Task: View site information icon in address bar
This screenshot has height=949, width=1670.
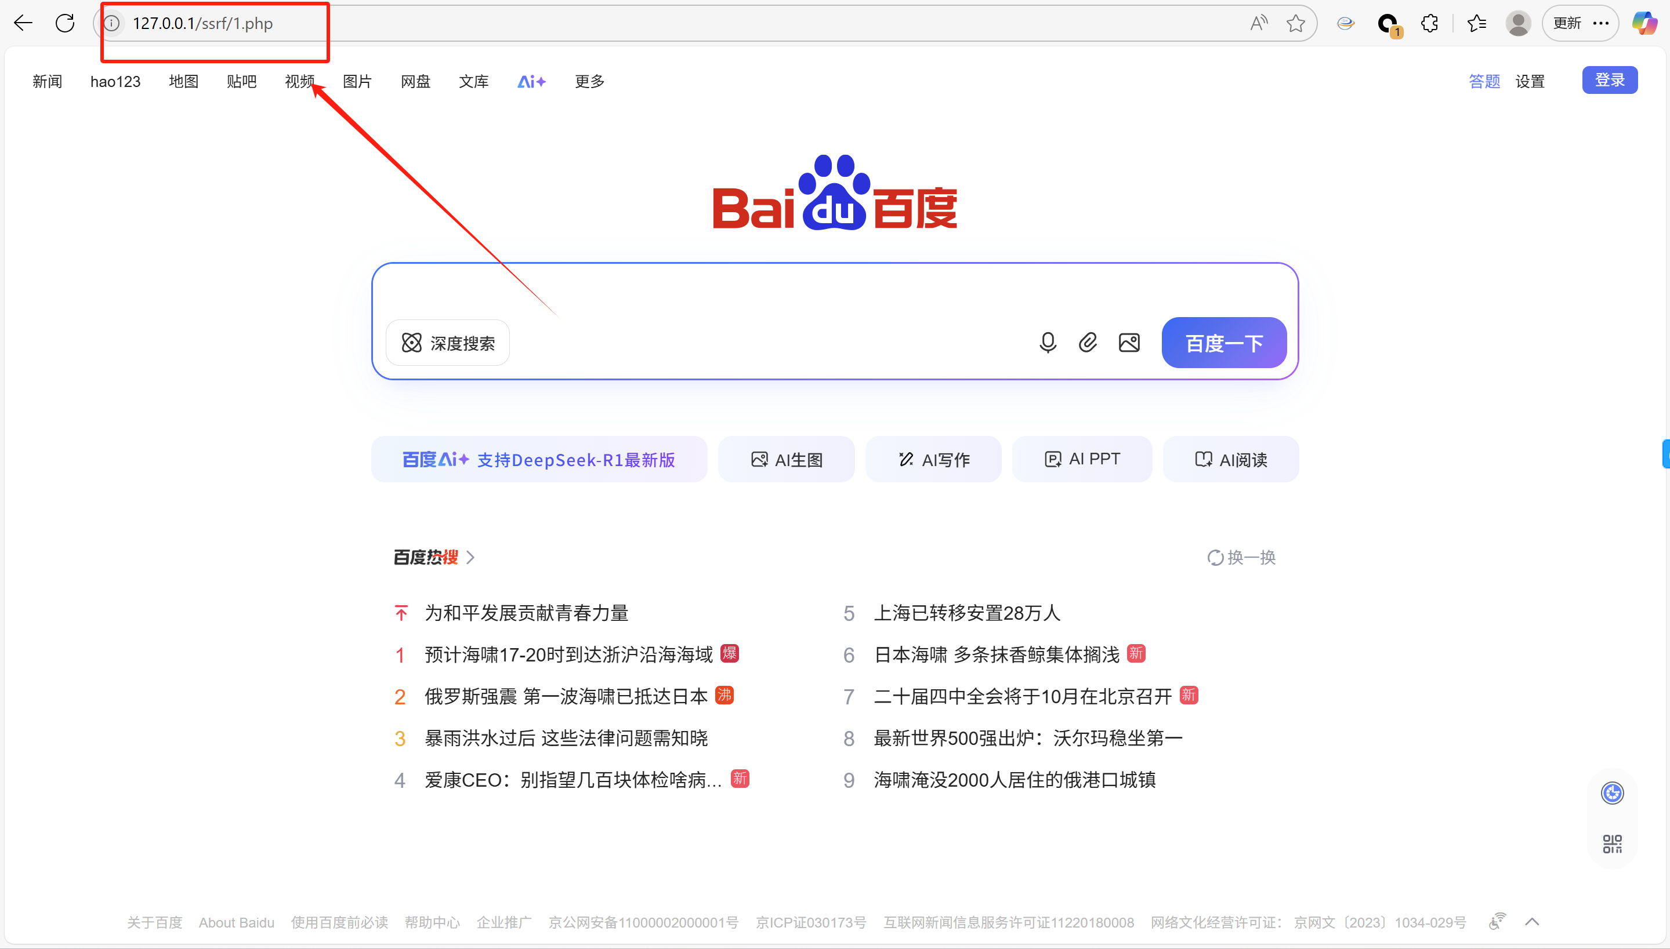Action: (112, 23)
